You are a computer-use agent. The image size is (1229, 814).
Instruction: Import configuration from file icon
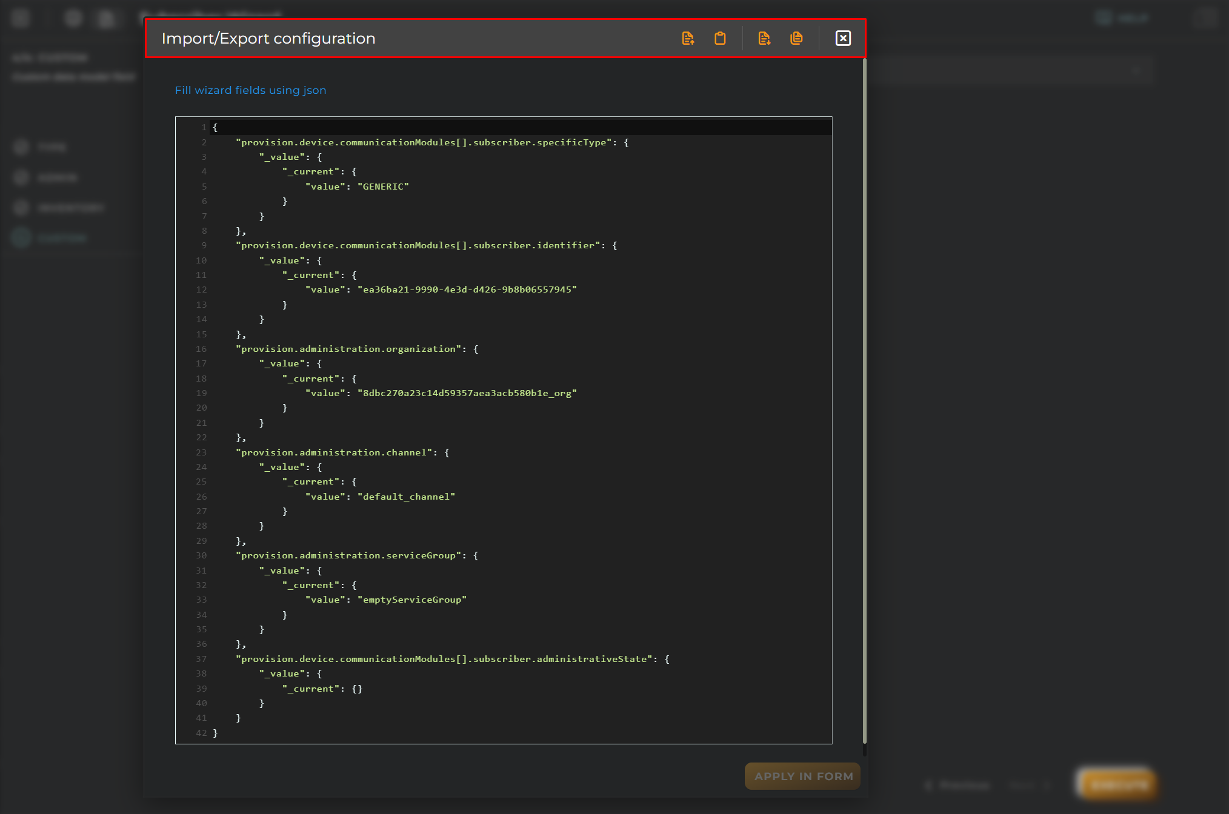coord(688,38)
